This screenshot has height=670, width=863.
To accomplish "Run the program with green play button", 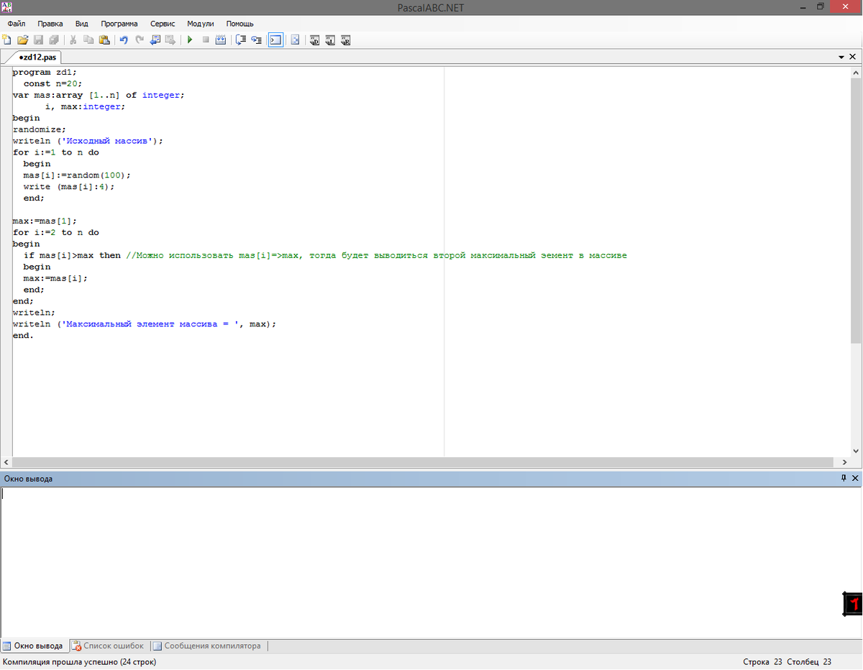I will click(x=190, y=40).
